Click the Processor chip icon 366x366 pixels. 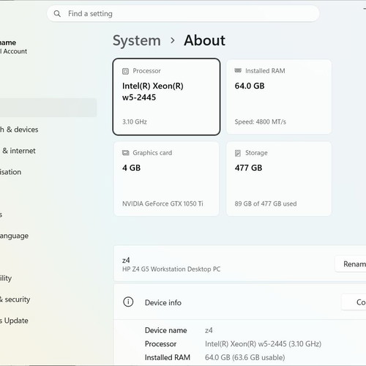pyautogui.click(x=125, y=71)
